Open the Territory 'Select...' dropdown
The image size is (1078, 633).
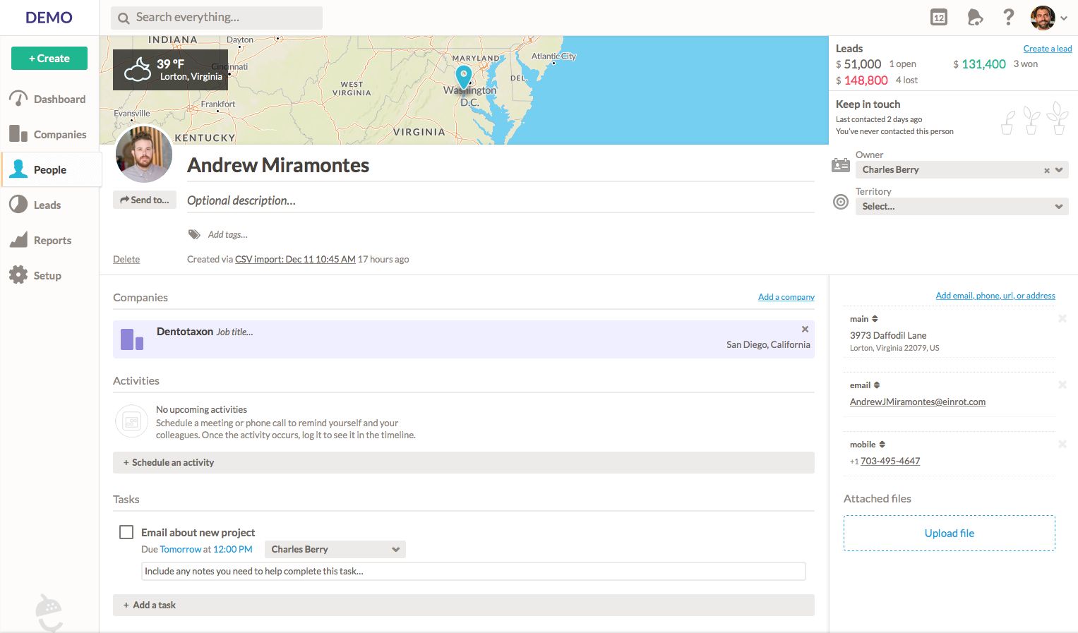coord(962,206)
